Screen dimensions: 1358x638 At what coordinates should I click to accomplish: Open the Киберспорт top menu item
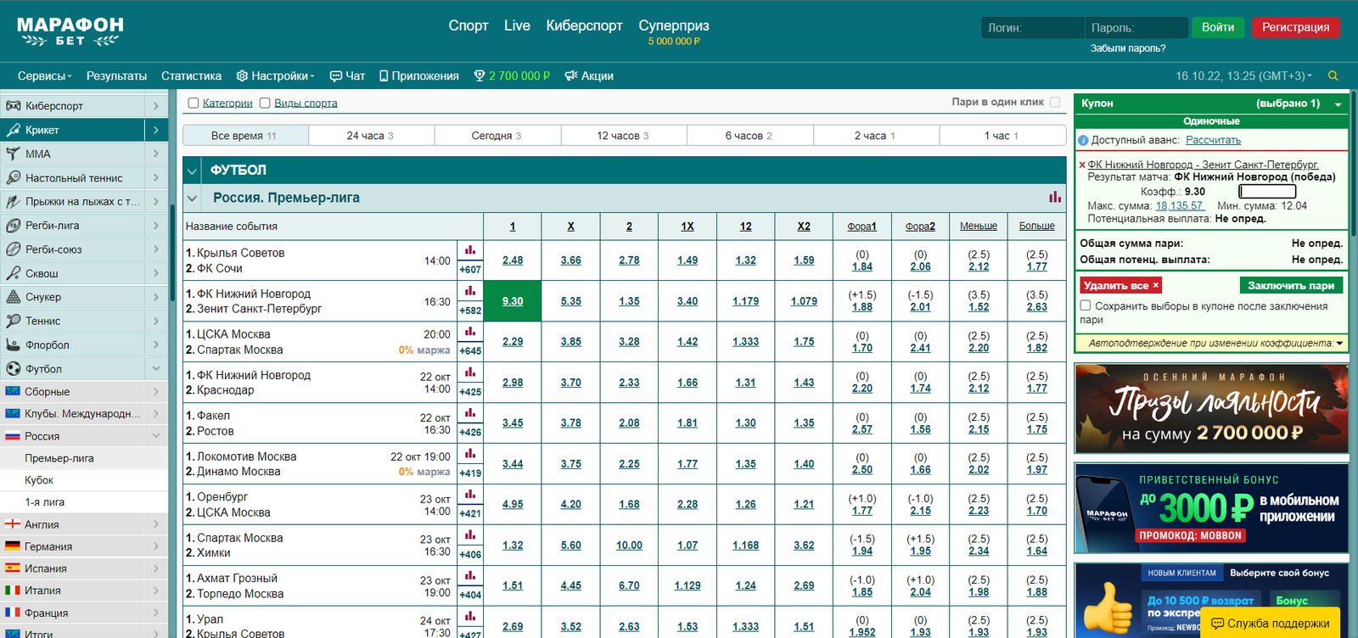tap(584, 25)
